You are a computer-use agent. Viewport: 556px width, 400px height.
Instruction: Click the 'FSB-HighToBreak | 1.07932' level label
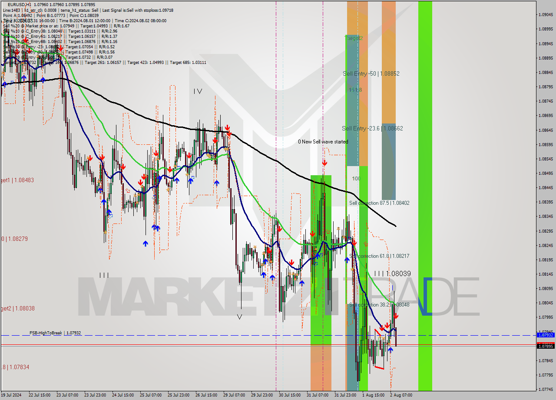pyautogui.click(x=55, y=333)
